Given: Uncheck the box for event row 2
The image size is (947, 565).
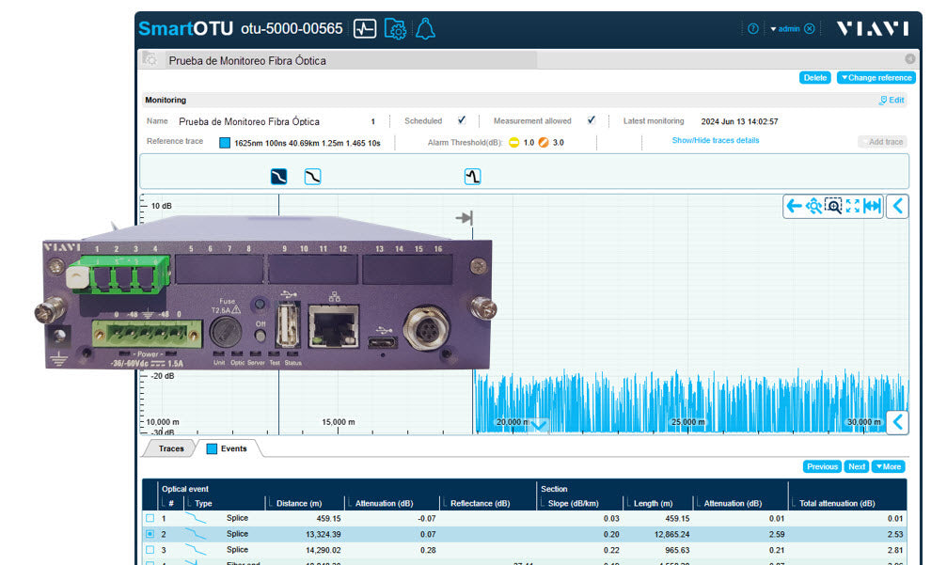Looking at the screenshot, I should (x=150, y=534).
